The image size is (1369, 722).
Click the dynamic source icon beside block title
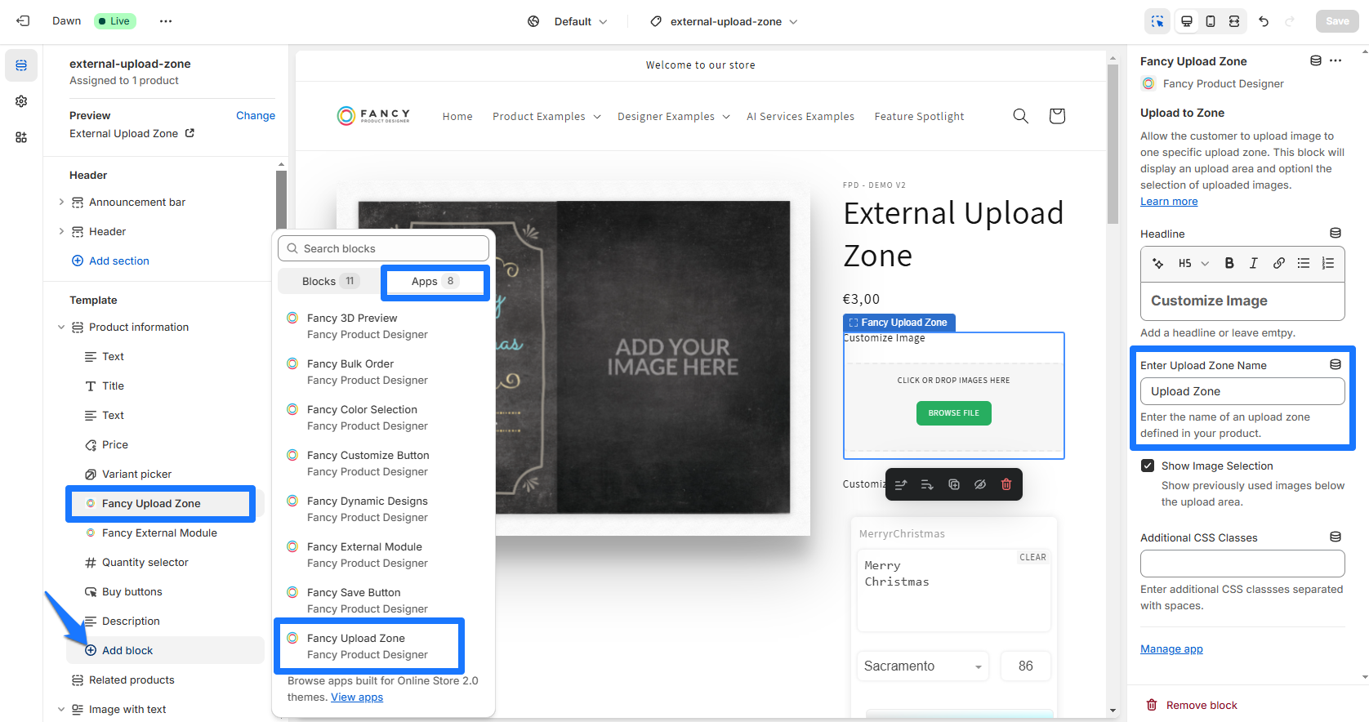point(1316,60)
